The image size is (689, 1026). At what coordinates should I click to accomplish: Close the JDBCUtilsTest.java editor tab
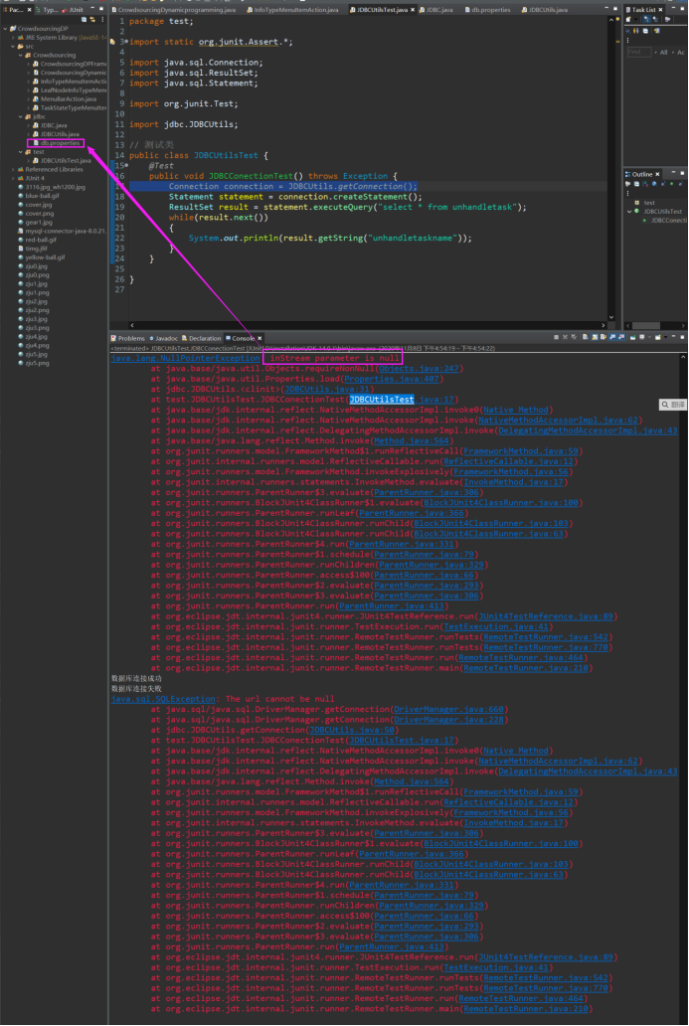[x=413, y=10]
